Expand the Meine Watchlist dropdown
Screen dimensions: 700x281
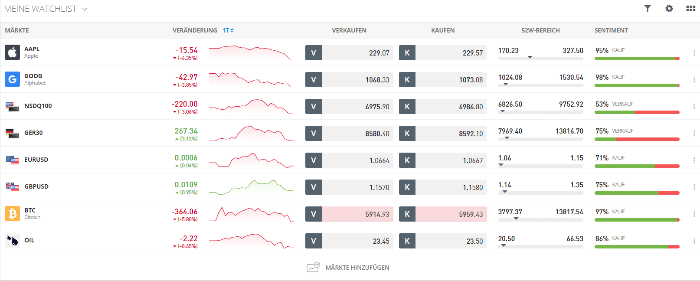(x=85, y=9)
